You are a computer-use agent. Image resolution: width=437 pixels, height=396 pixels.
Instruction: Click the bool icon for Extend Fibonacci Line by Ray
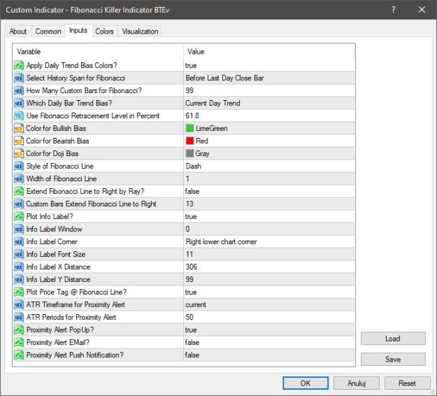19,191
